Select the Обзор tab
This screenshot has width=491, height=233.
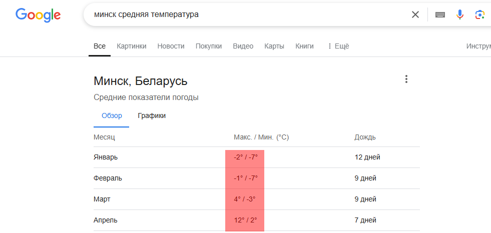pos(112,115)
